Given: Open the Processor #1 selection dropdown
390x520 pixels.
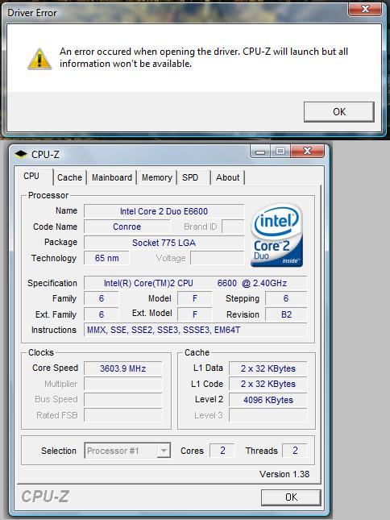Looking at the screenshot, I should [127, 451].
